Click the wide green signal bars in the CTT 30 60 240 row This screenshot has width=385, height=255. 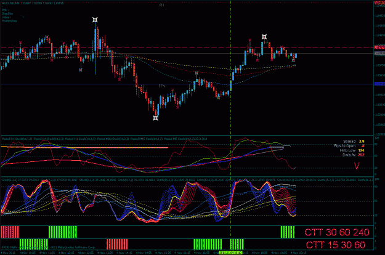coord(63,232)
